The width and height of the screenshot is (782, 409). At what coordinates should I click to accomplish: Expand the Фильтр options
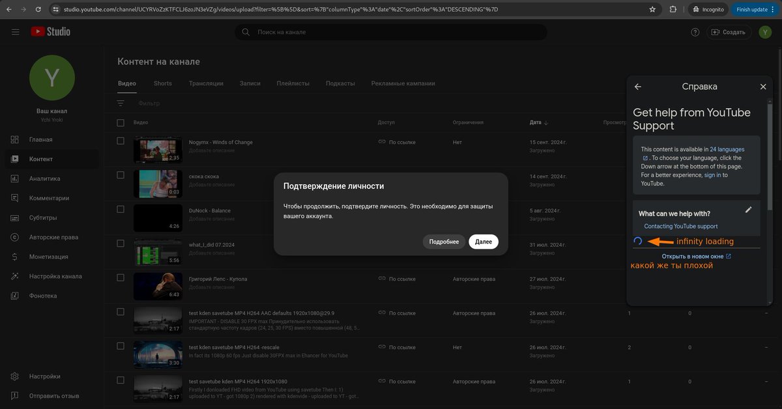coord(121,102)
